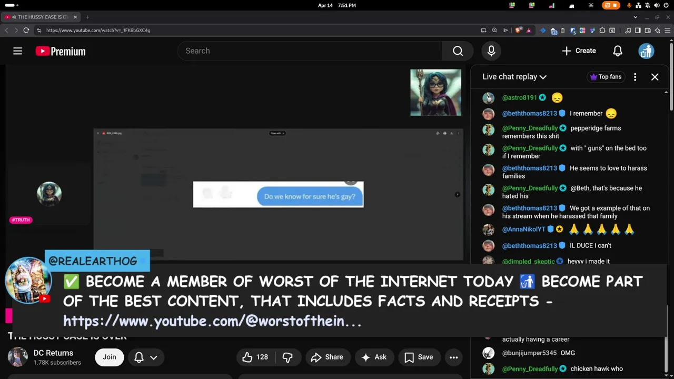674x379 pixels.
Task: Open the YouTube hamburger guide menu
Action: pyautogui.click(x=18, y=51)
